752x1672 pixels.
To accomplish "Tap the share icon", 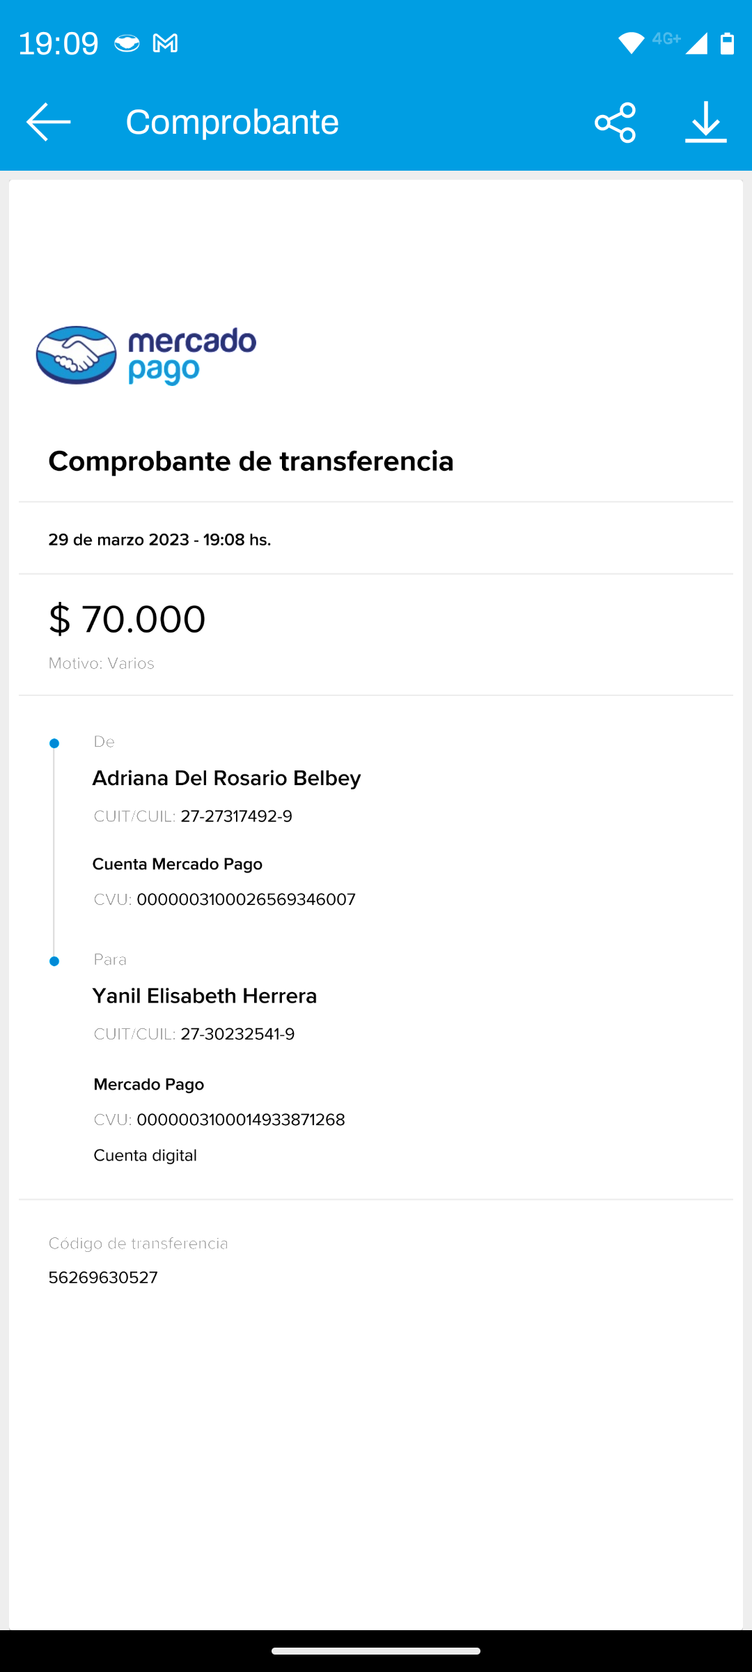I will (615, 123).
